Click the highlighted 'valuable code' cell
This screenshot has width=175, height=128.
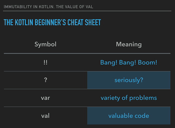[129, 116]
